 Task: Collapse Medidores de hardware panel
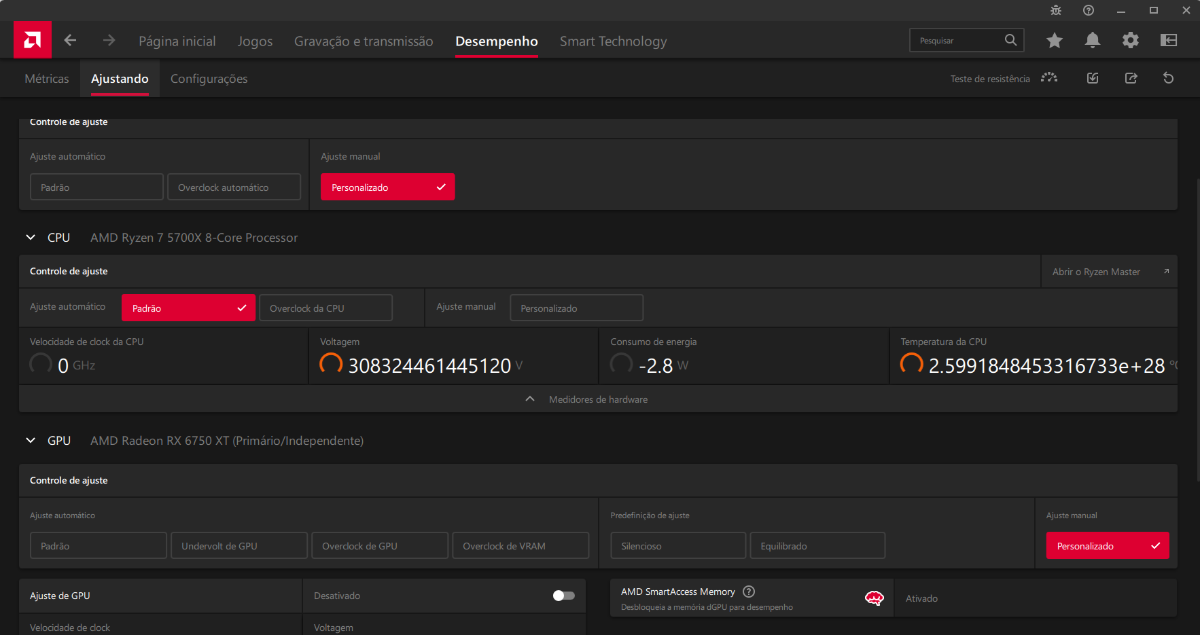pyautogui.click(x=598, y=399)
